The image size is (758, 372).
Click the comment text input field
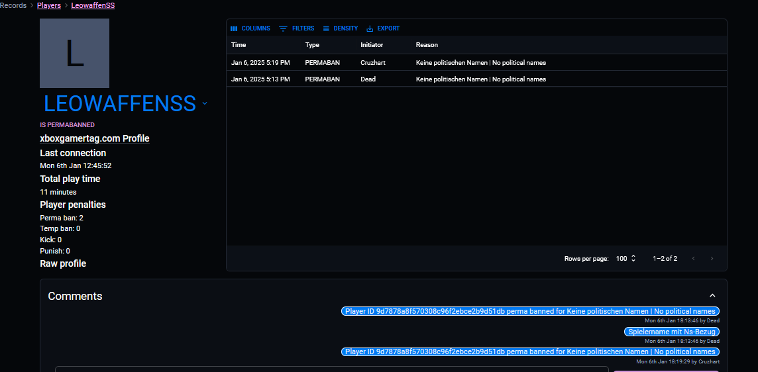pos(331,369)
